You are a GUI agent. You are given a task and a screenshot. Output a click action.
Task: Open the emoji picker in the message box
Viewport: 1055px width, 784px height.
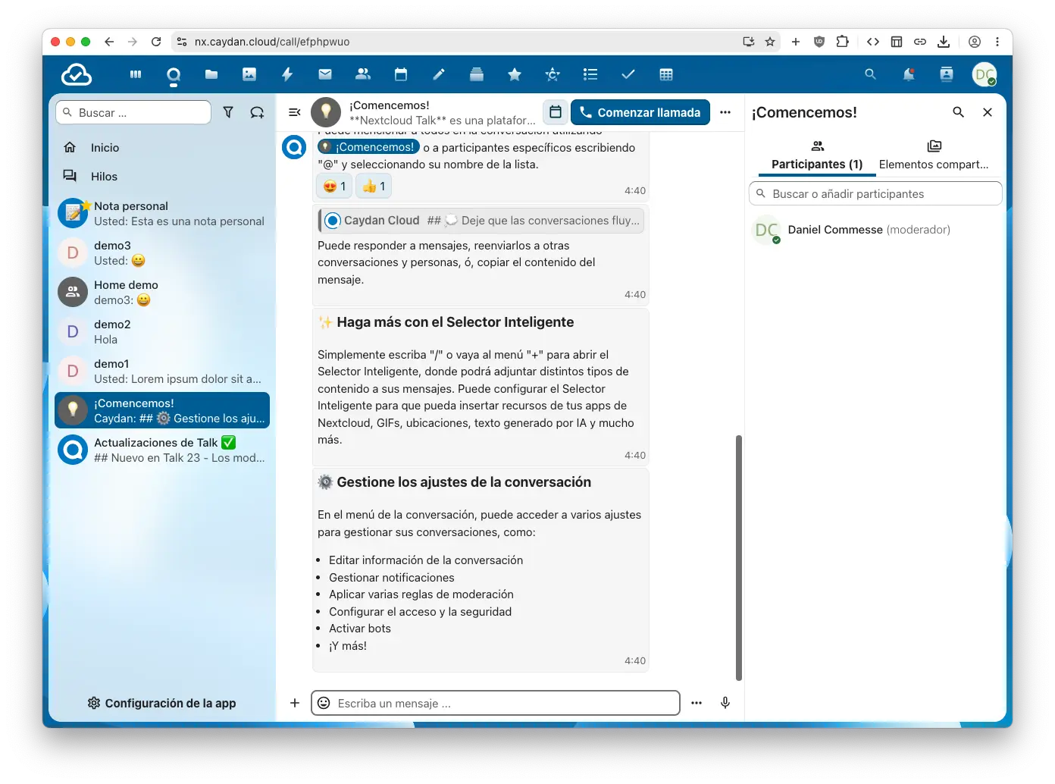click(x=324, y=703)
